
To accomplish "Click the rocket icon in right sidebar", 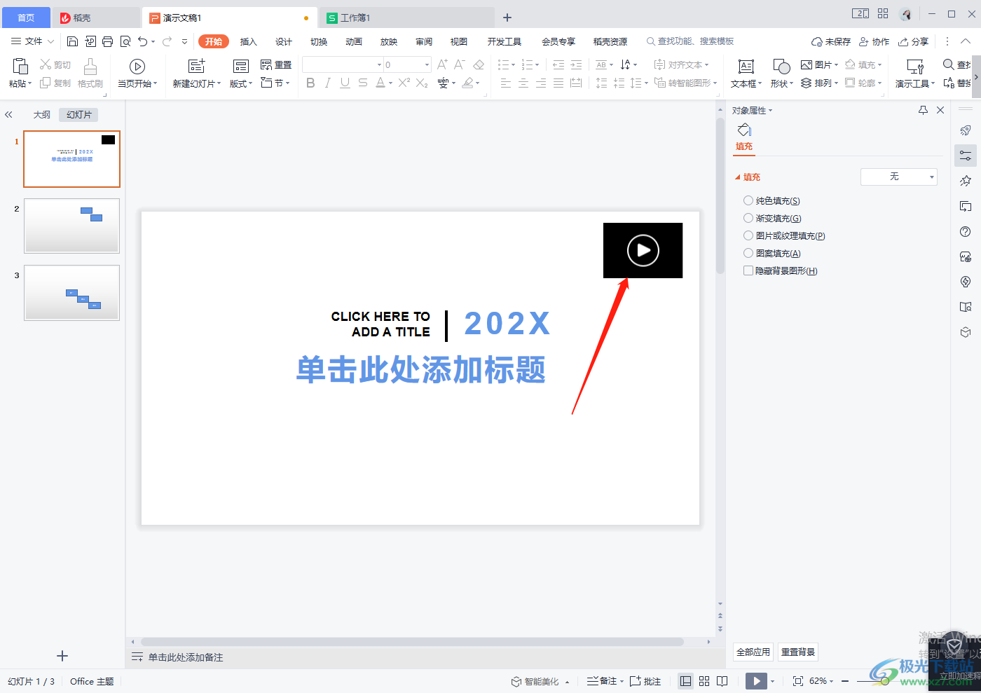I will (x=966, y=130).
